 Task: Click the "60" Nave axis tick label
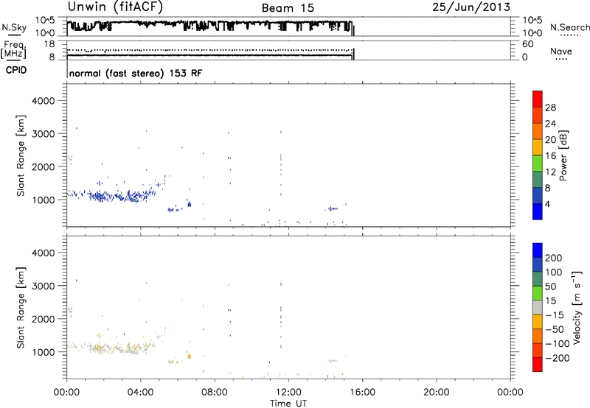tap(527, 44)
